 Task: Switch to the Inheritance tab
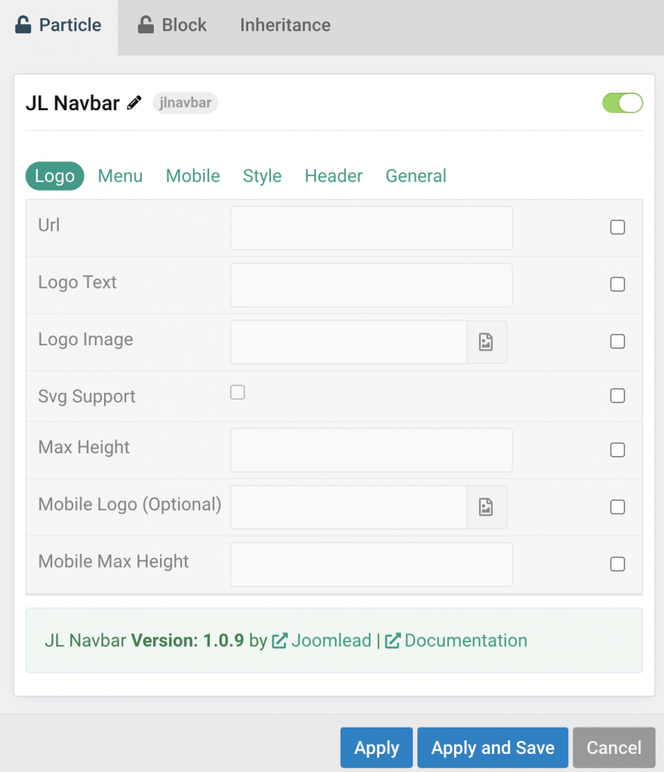(285, 25)
